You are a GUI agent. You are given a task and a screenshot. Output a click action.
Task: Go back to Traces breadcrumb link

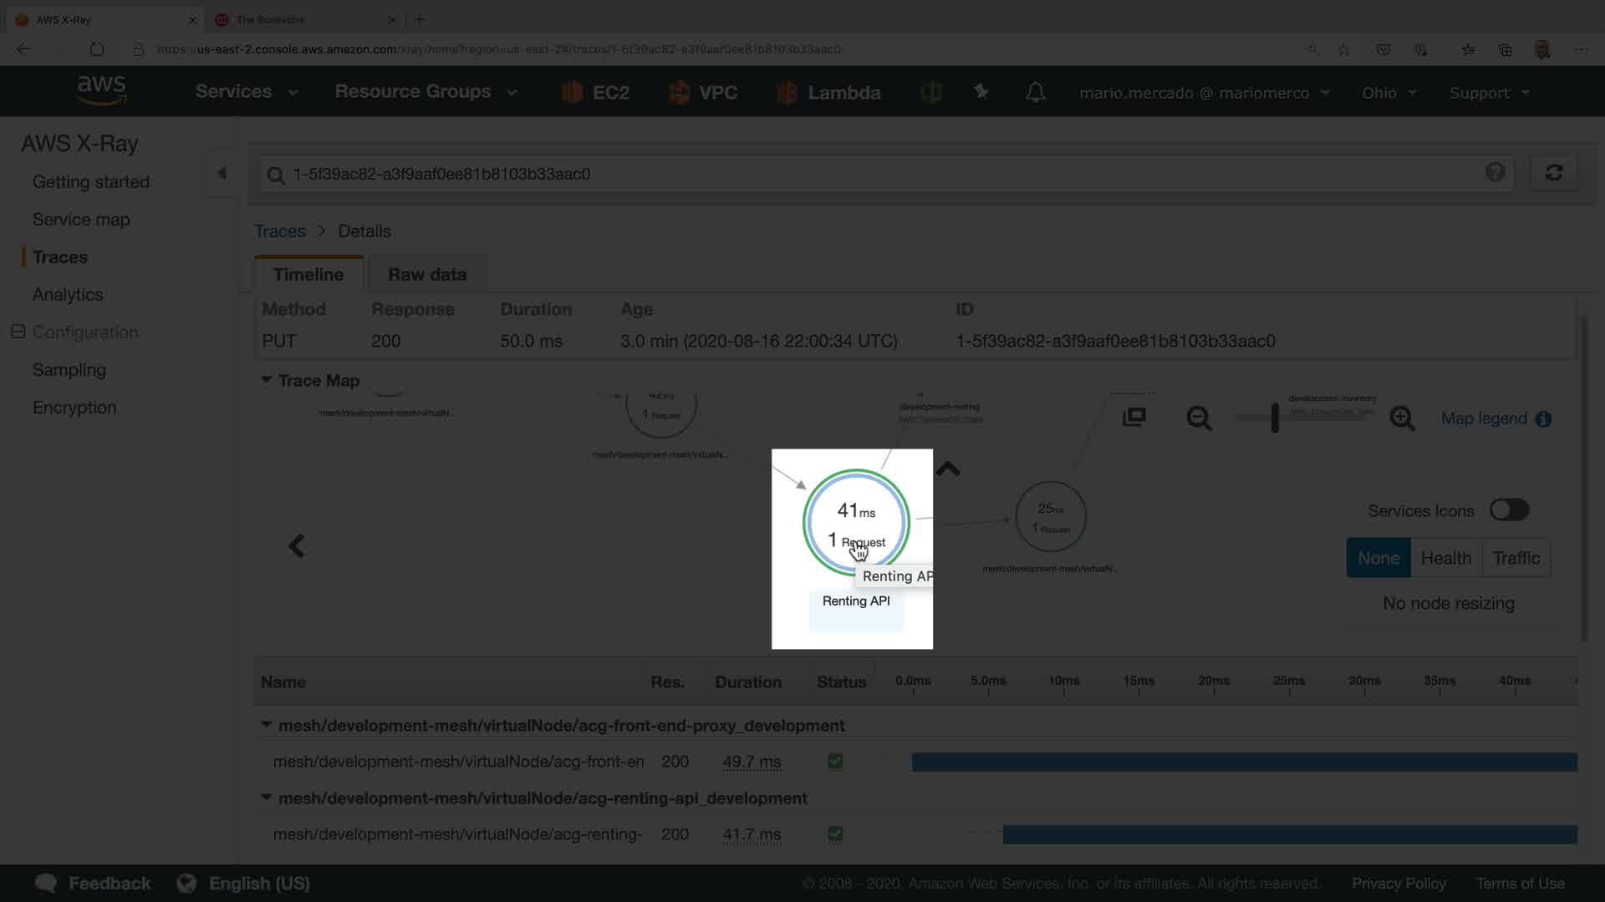point(279,231)
